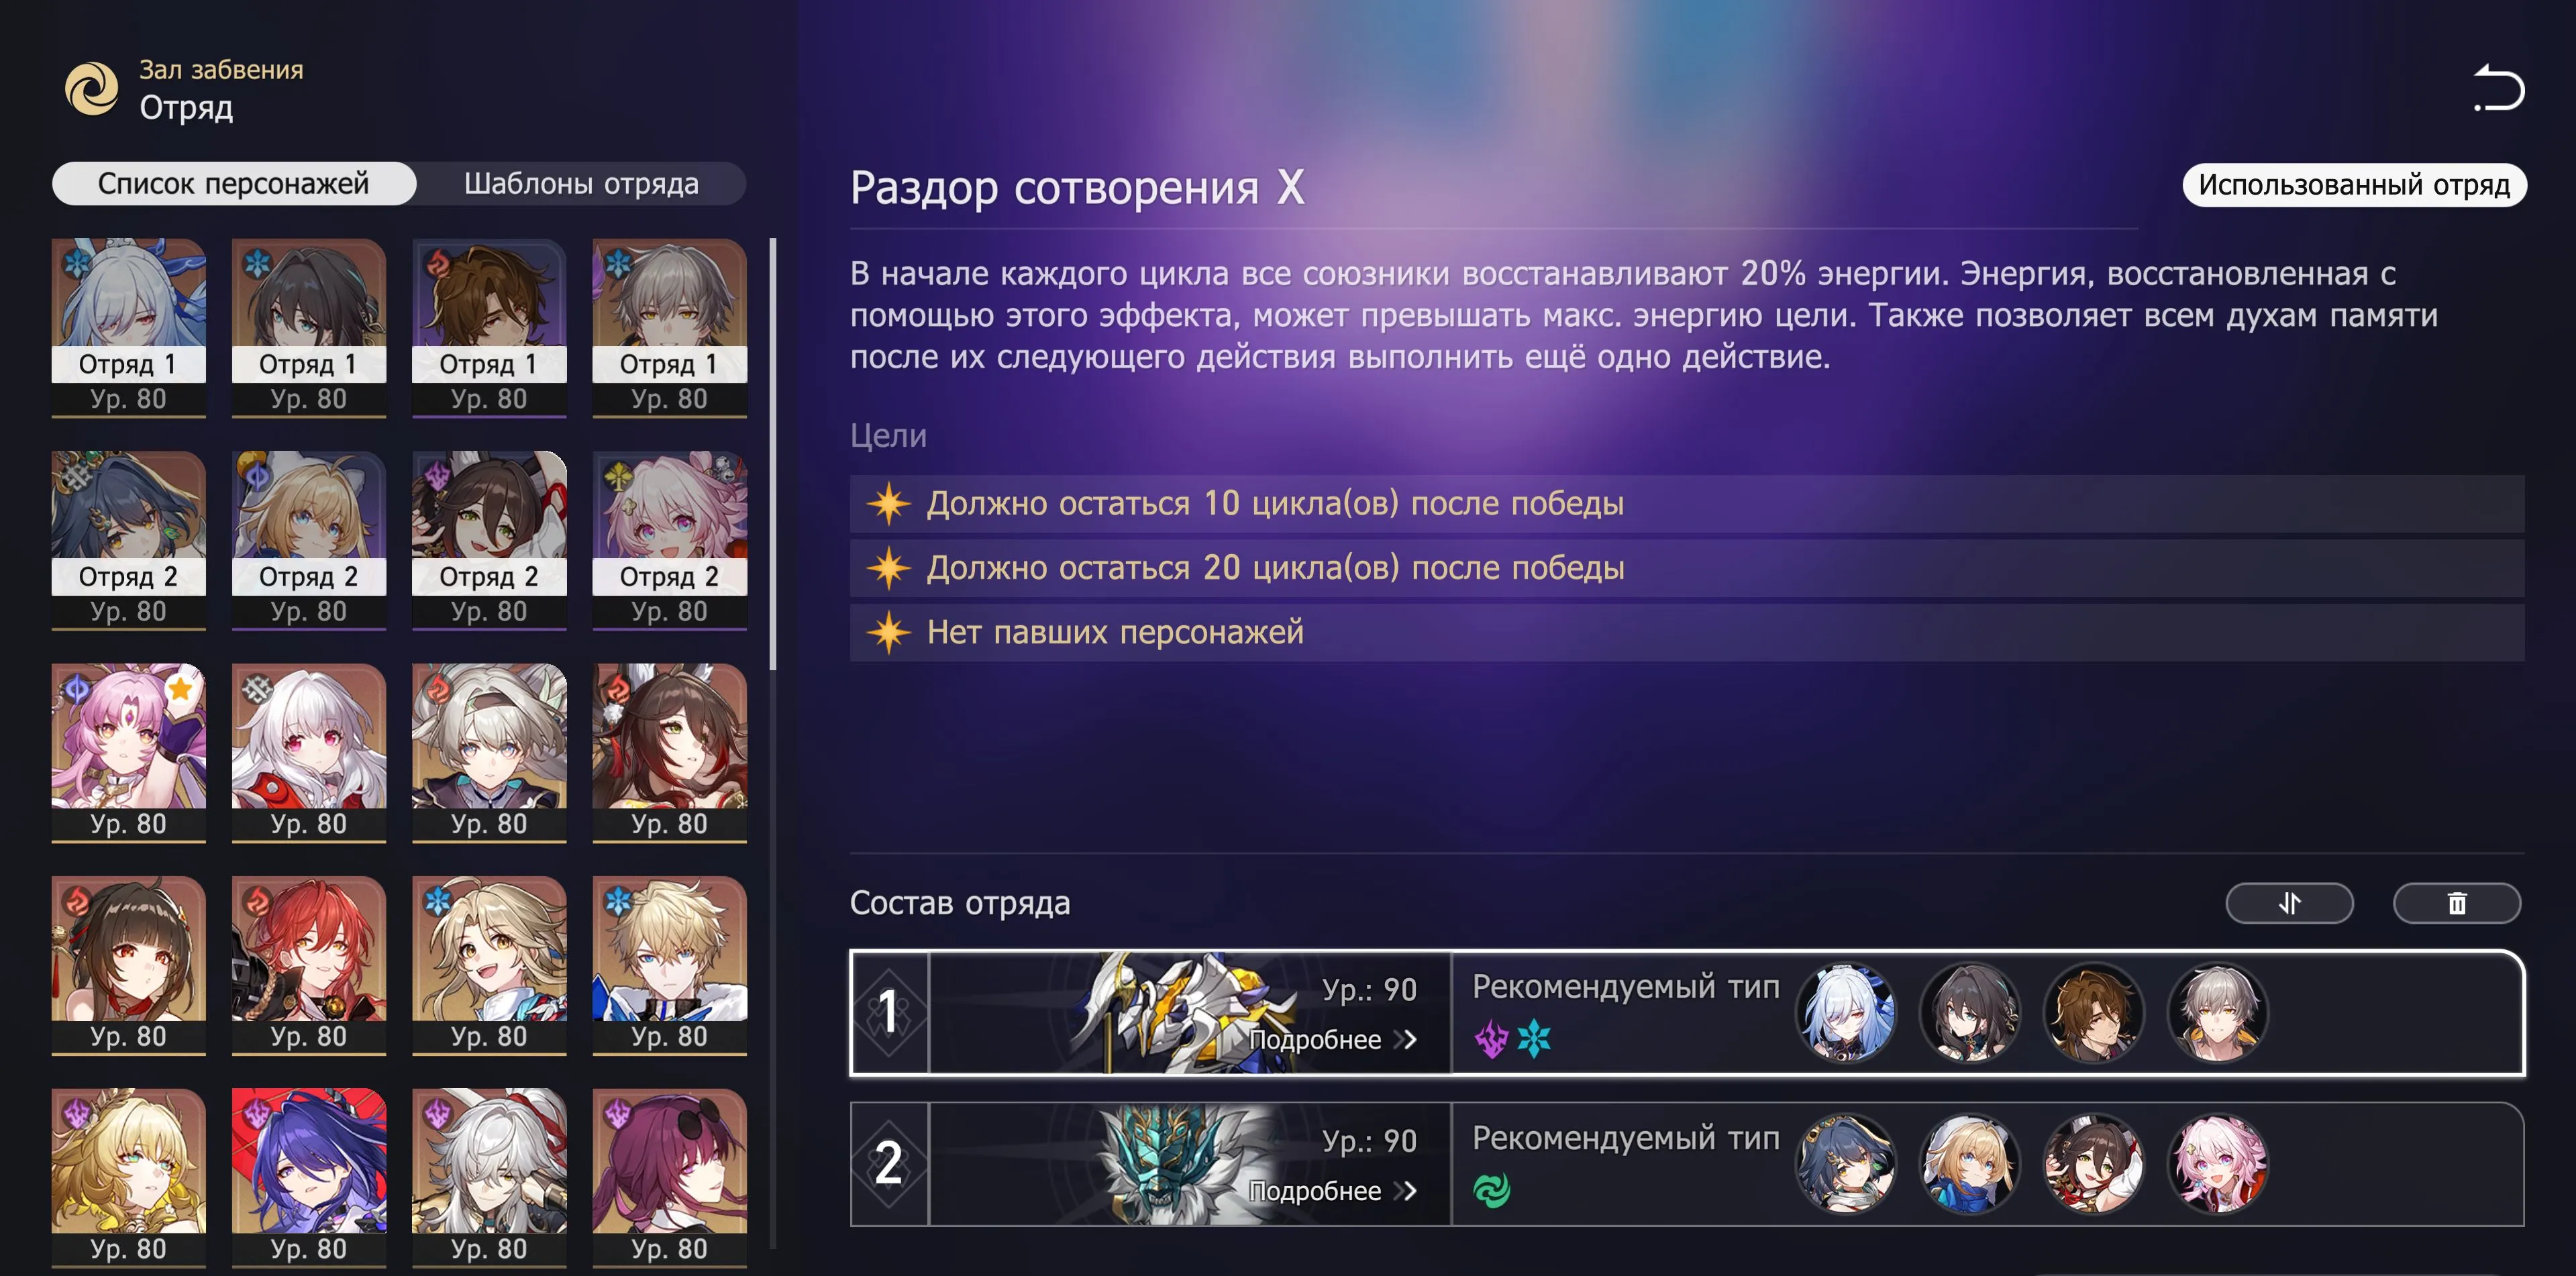This screenshot has width=2576, height=1276.
Task: Select the red-haired character card
Action: 309,965
